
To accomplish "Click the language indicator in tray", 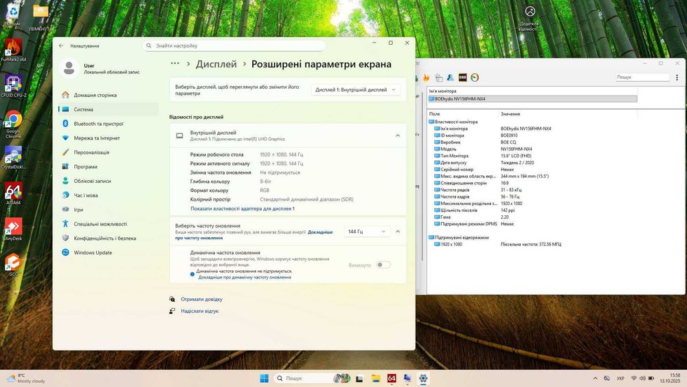I will point(620,378).
